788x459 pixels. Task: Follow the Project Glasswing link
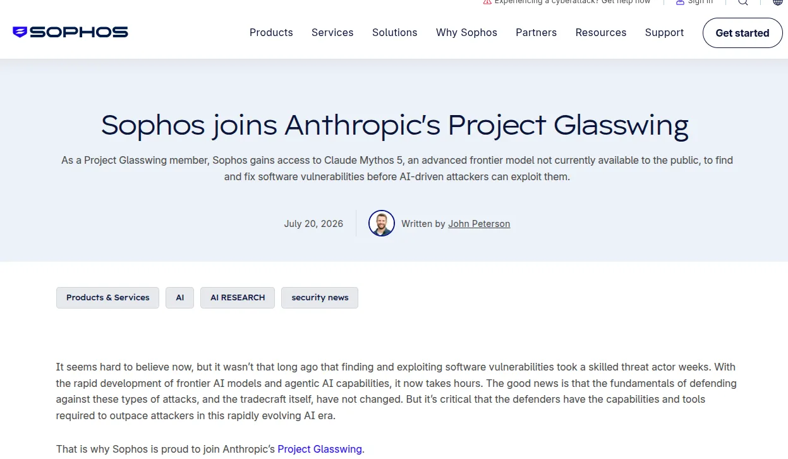point(320,449)
